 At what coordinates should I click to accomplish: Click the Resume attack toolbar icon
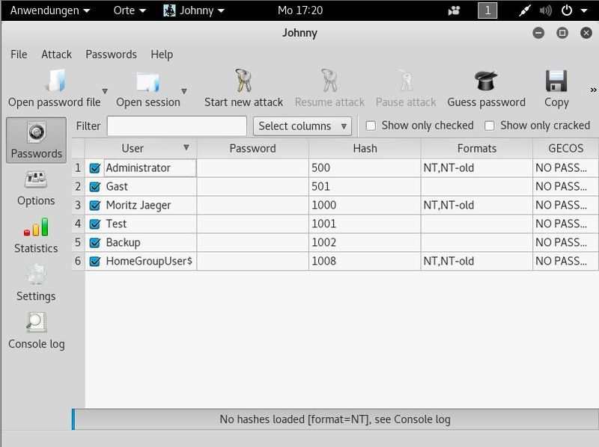pos(329,81)
